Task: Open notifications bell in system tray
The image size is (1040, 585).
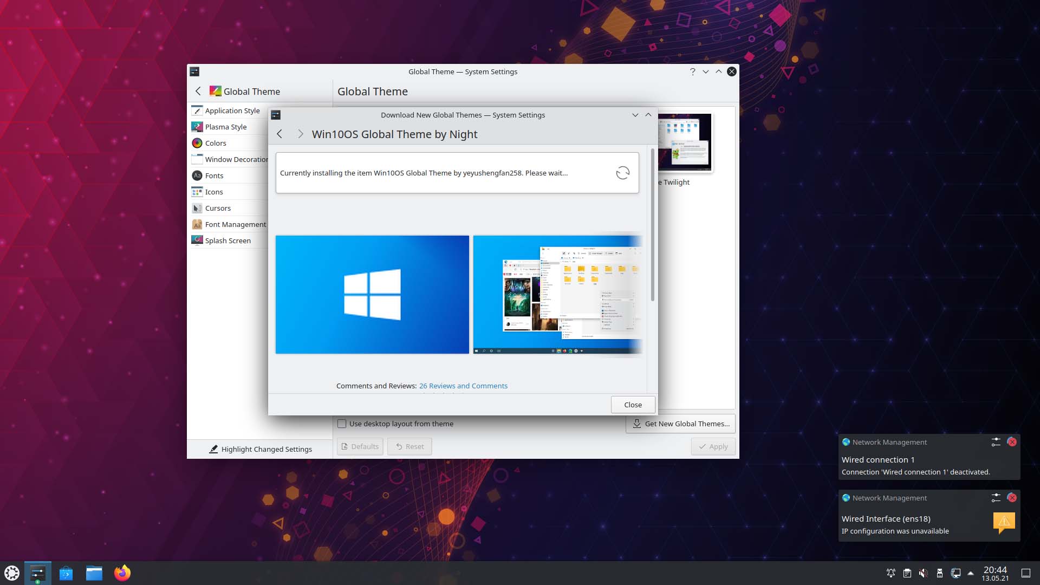Action: 890,573
